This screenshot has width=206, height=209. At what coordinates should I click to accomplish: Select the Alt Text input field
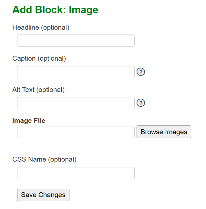pyautogui.click(x=76, y=103)
